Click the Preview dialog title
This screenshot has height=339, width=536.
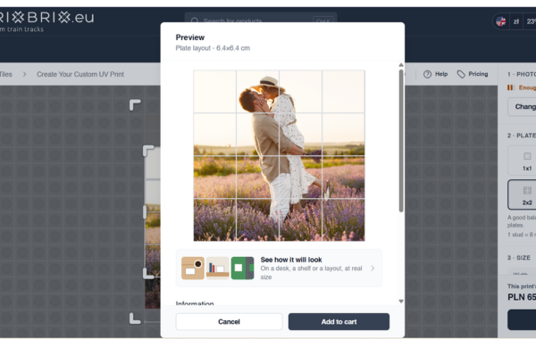pos(190,37)
